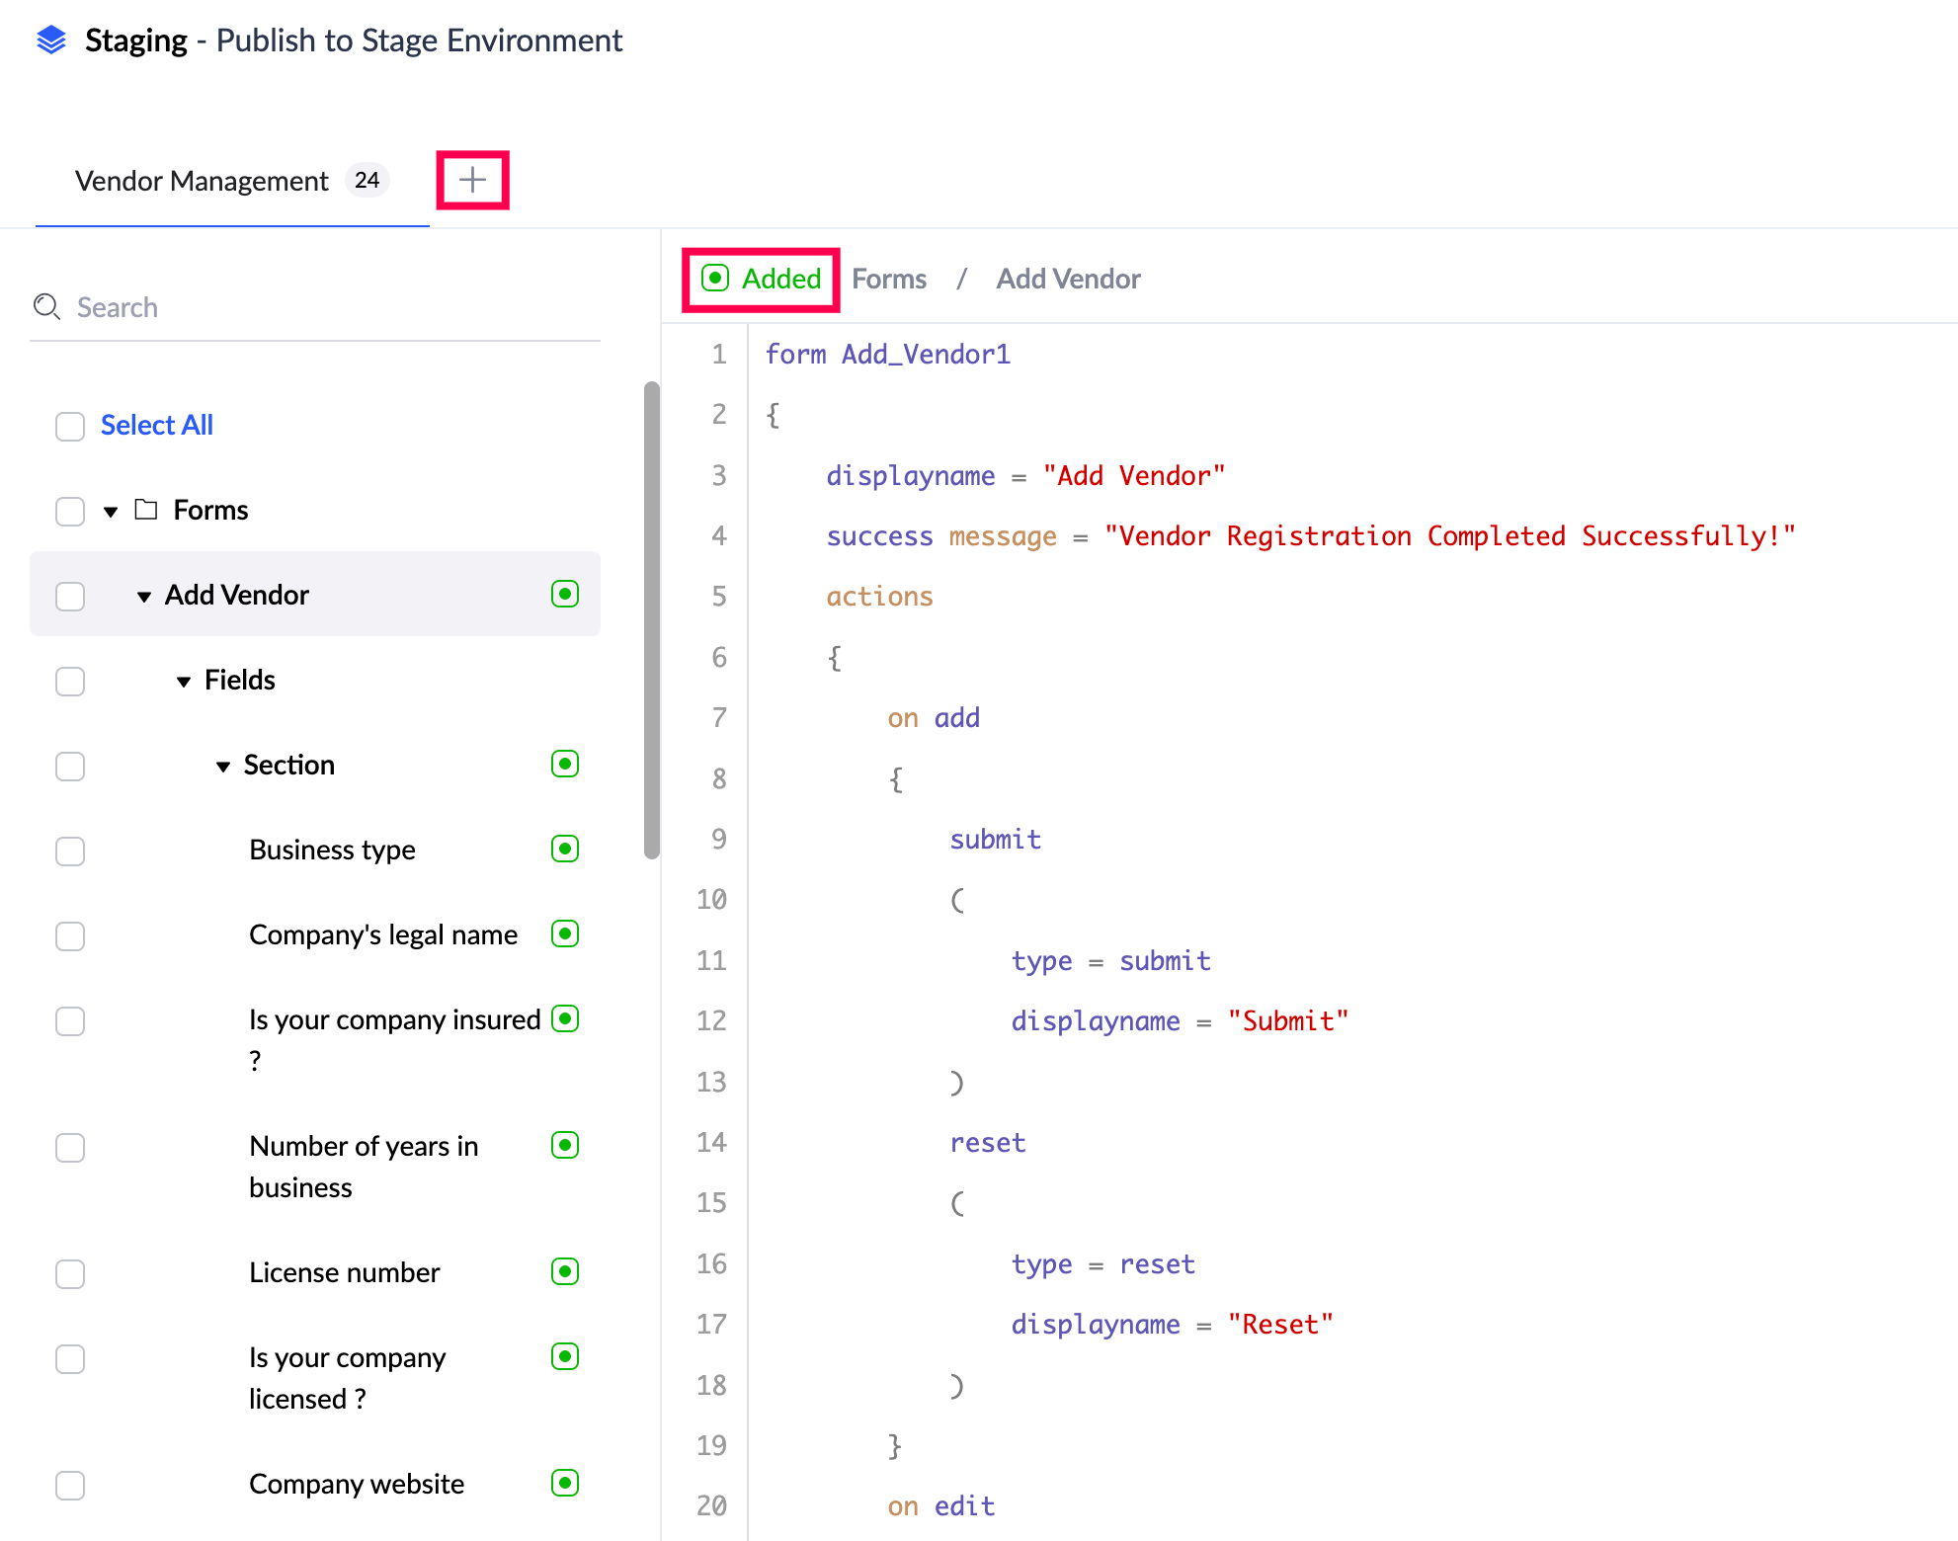
Task: Click added status icon beside Section
Action: click(x=564, y=764)
